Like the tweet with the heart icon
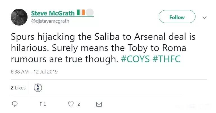The height and width of the screenshot is (113, 216). click(x=71, y=104)
